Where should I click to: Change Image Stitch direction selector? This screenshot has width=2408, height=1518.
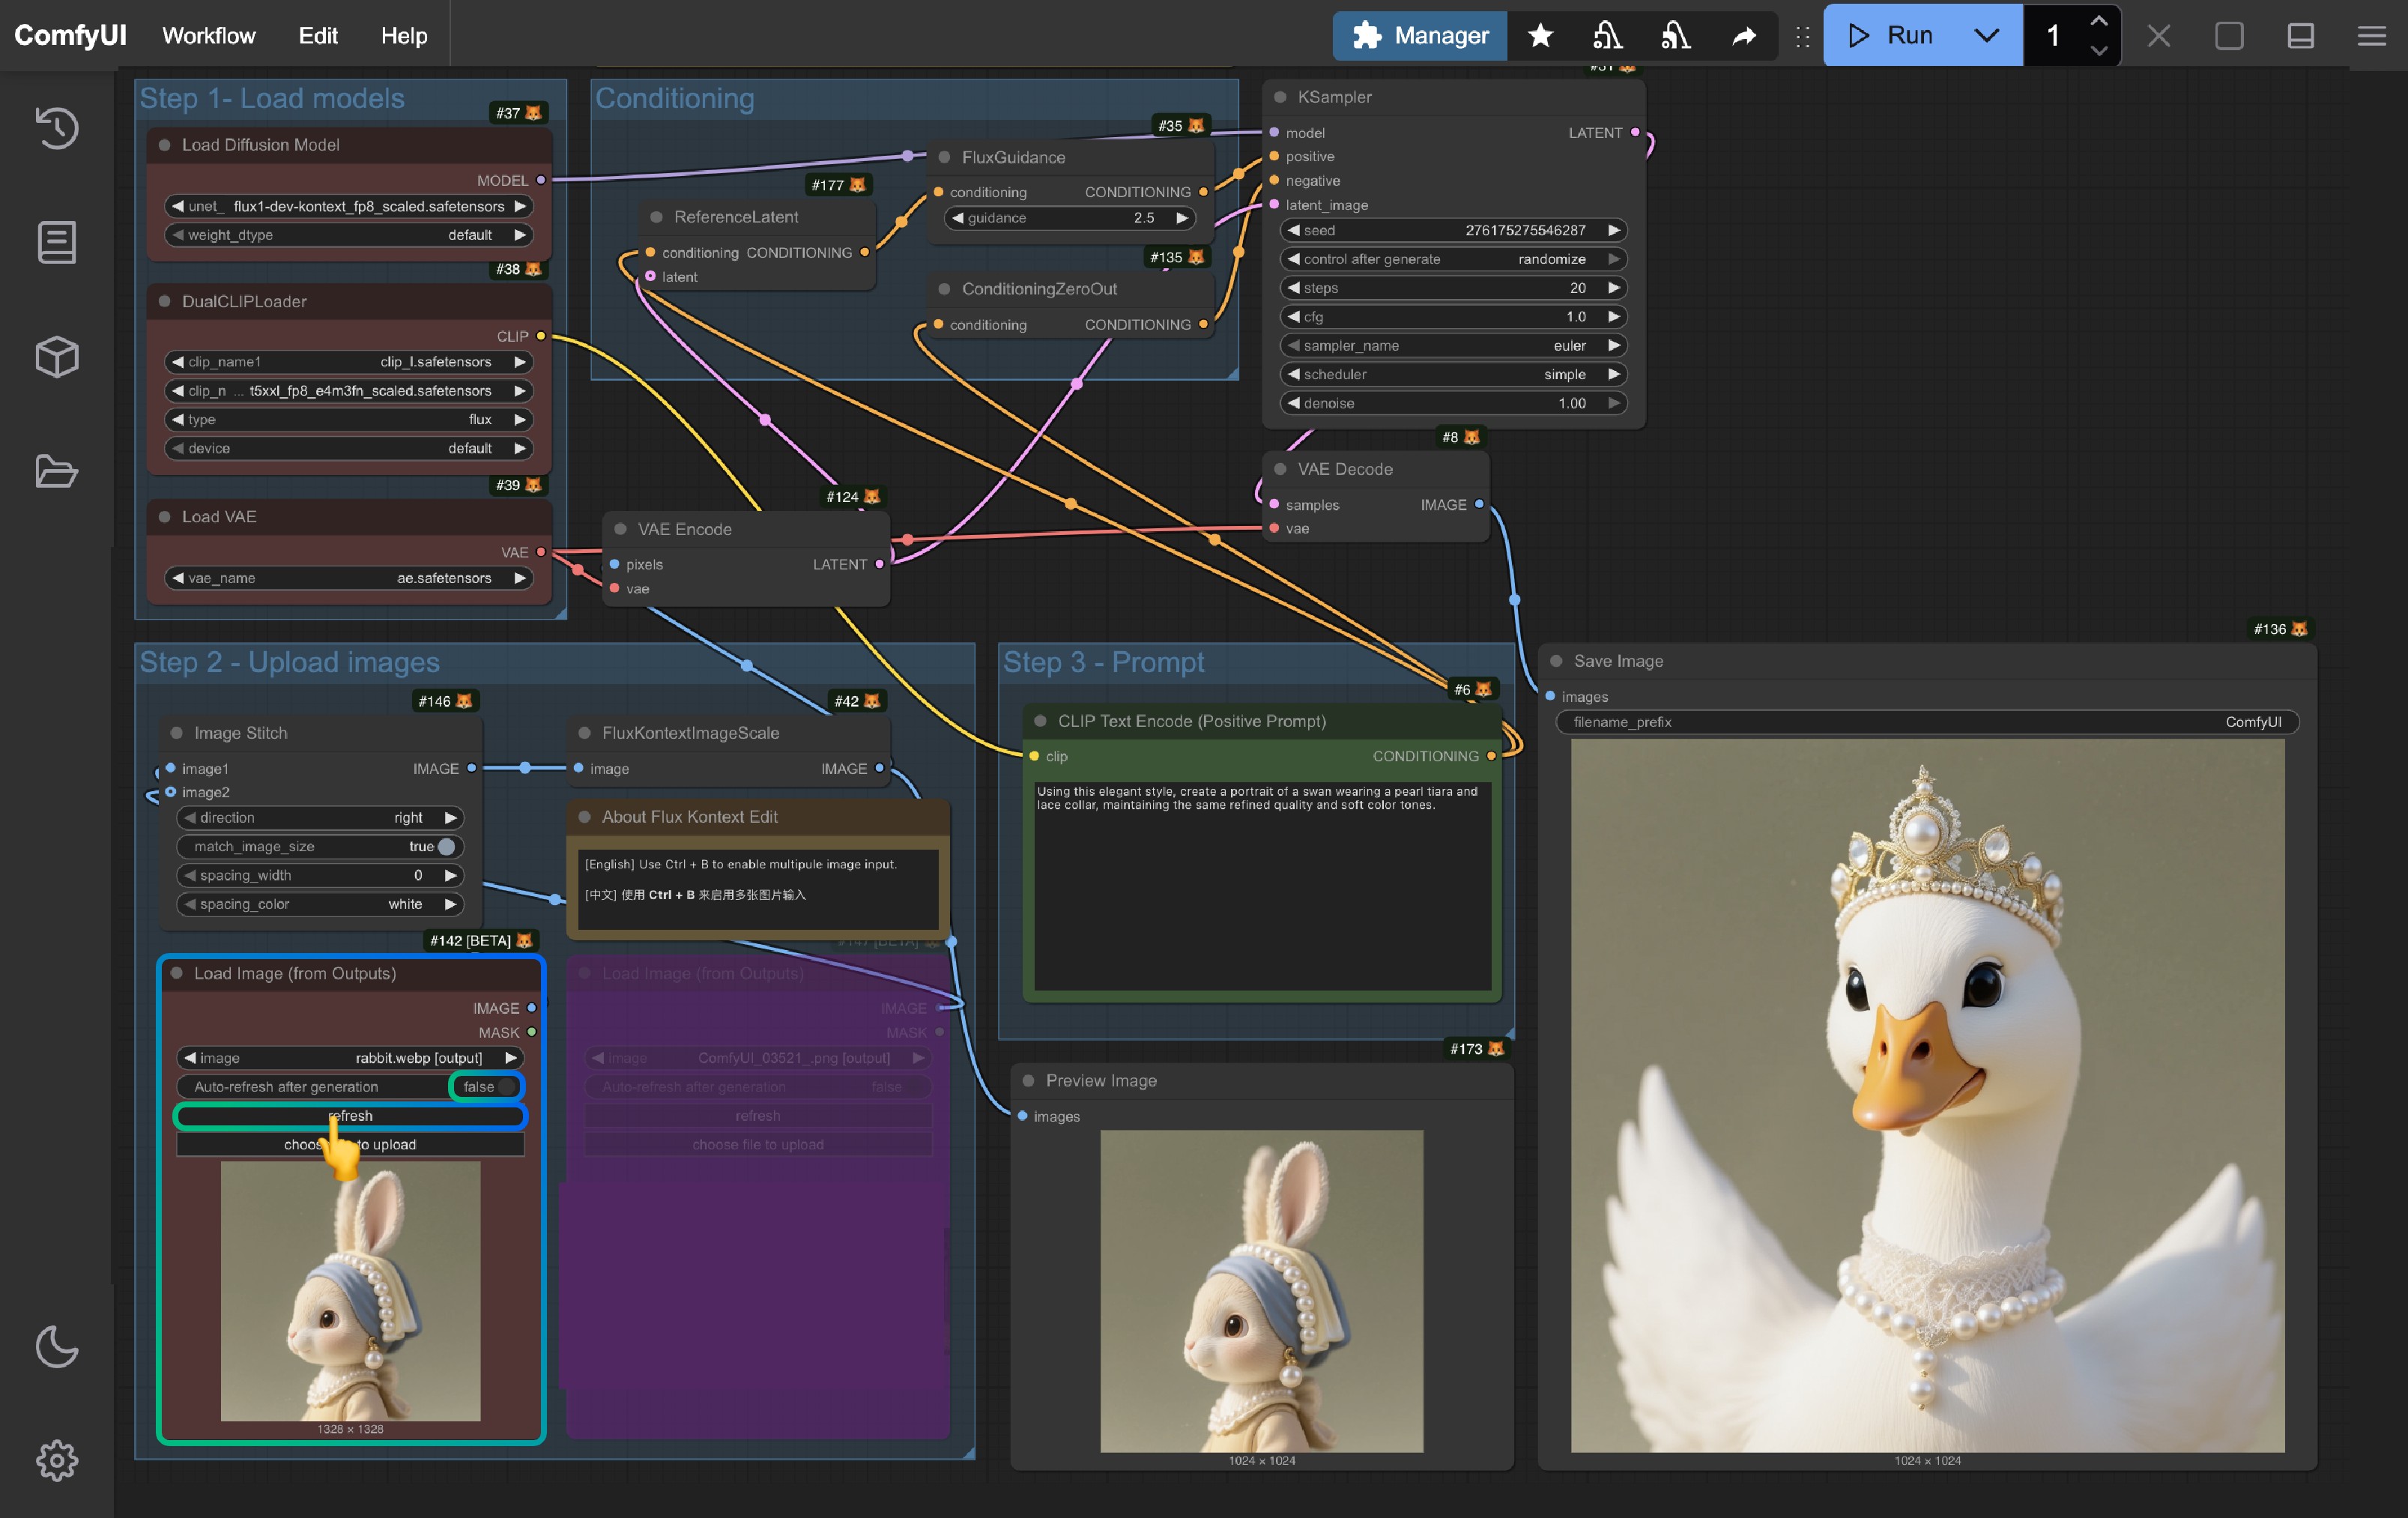coord(320,817)
